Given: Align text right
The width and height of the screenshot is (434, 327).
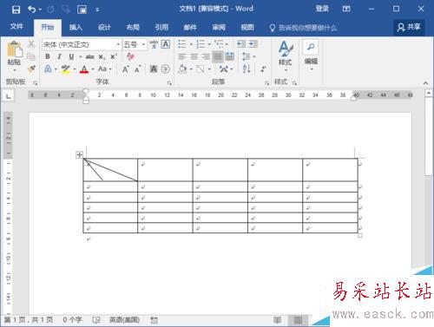Looking at the screenshot, I should point(206,56).
